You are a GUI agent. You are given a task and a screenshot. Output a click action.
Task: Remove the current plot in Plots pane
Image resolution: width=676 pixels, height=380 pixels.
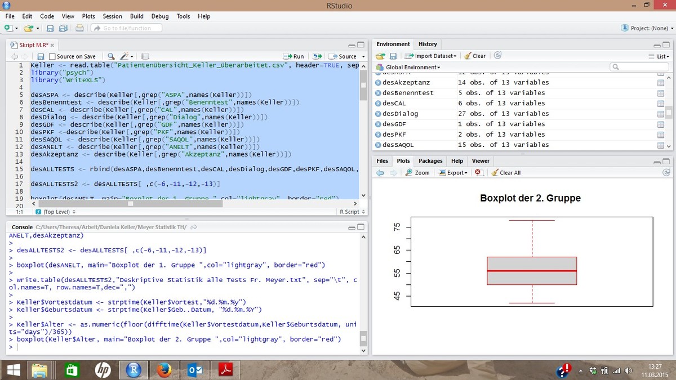click(478, 173)
